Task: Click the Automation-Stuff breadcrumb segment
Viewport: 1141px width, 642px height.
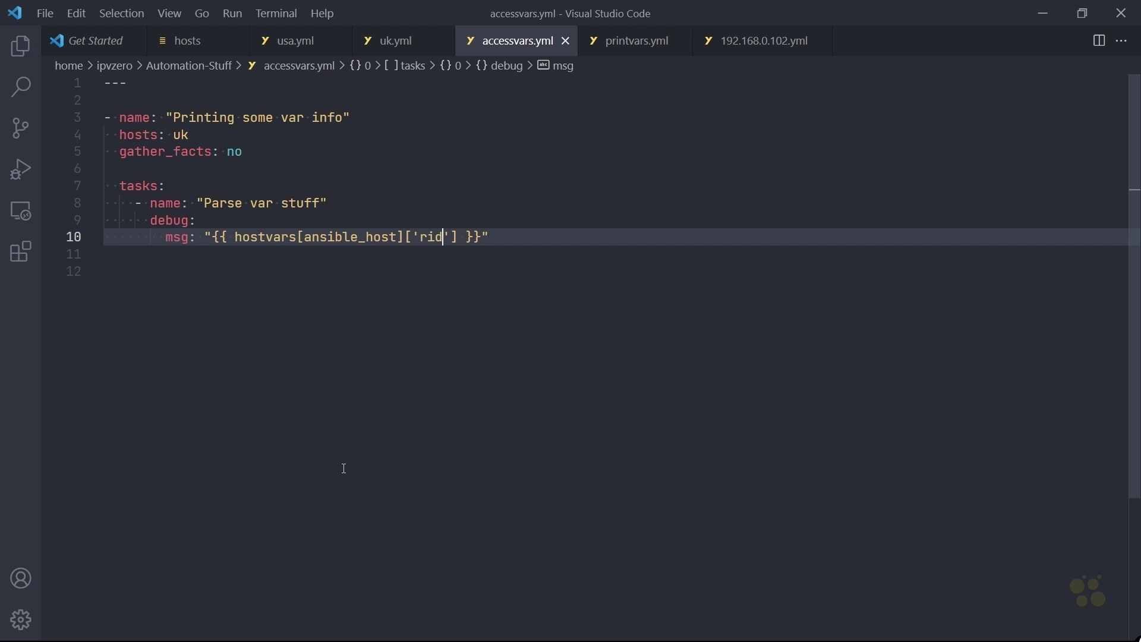Action: (189, 66)
